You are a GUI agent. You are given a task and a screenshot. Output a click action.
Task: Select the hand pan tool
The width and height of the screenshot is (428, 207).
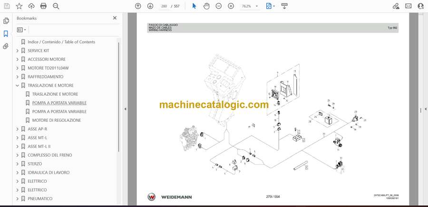coord(206,6)
